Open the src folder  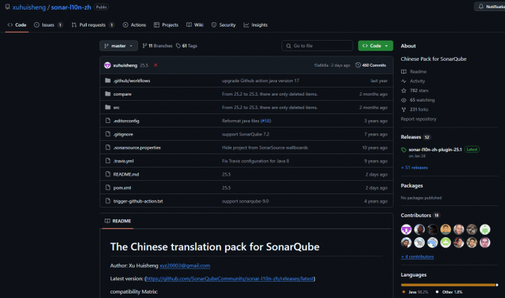(x=117, y=107)
